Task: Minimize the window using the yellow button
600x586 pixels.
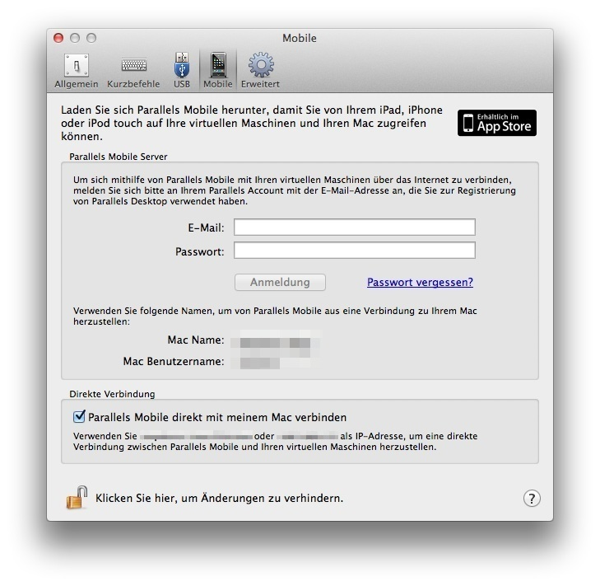Action: click(75, 38)
